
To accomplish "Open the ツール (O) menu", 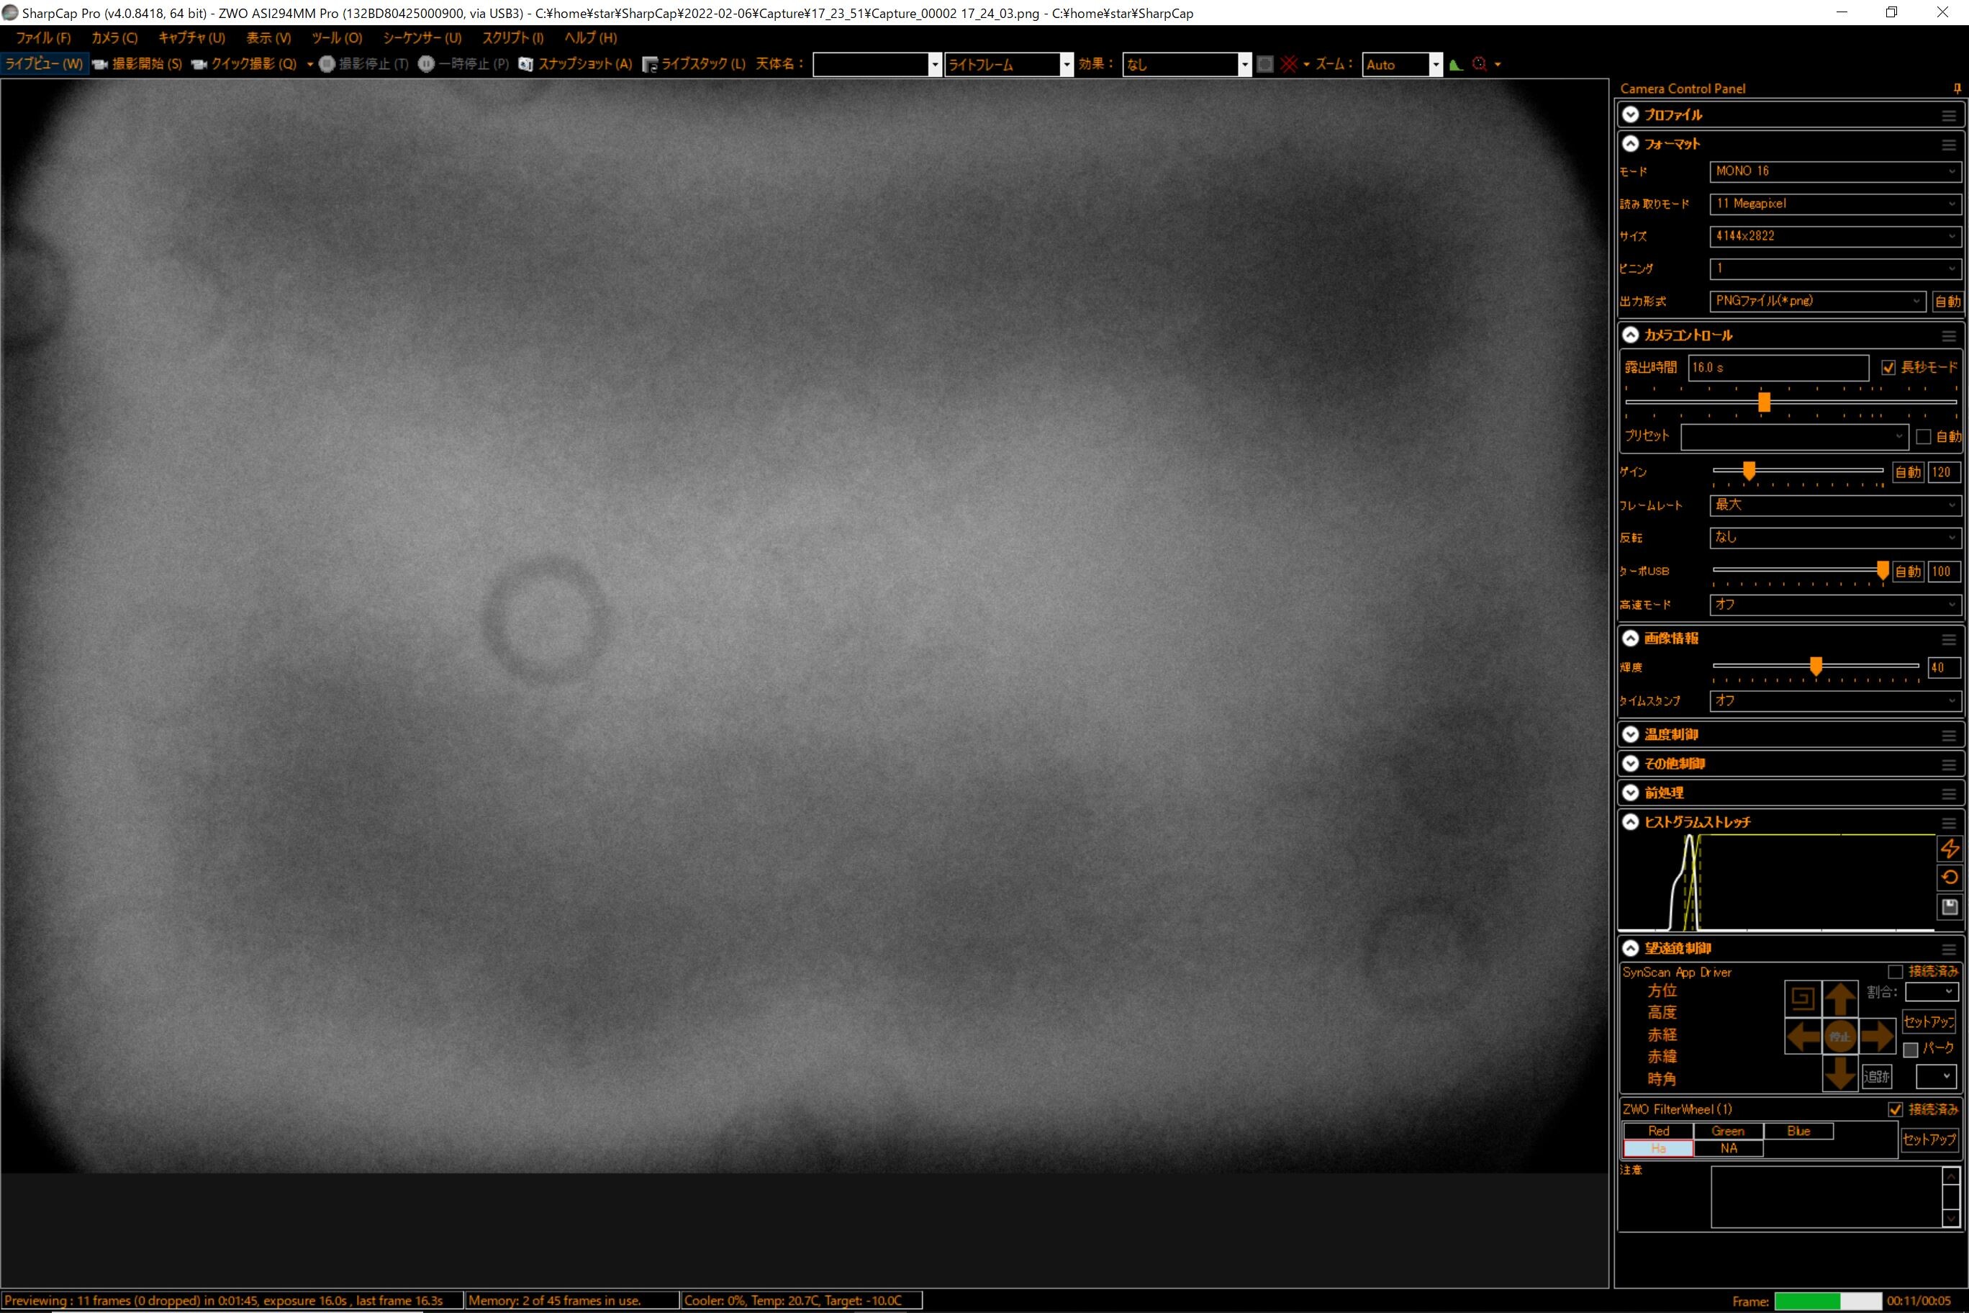I will tap(337, 37).
